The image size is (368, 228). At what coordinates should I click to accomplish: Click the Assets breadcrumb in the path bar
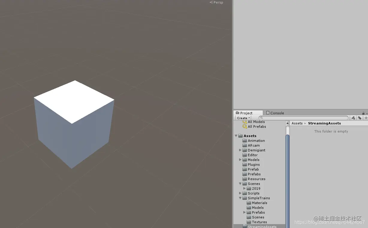(x=297, y=123)
